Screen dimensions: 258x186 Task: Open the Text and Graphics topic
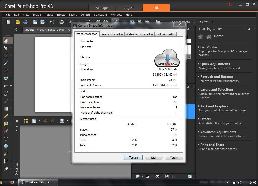point(214,106)
